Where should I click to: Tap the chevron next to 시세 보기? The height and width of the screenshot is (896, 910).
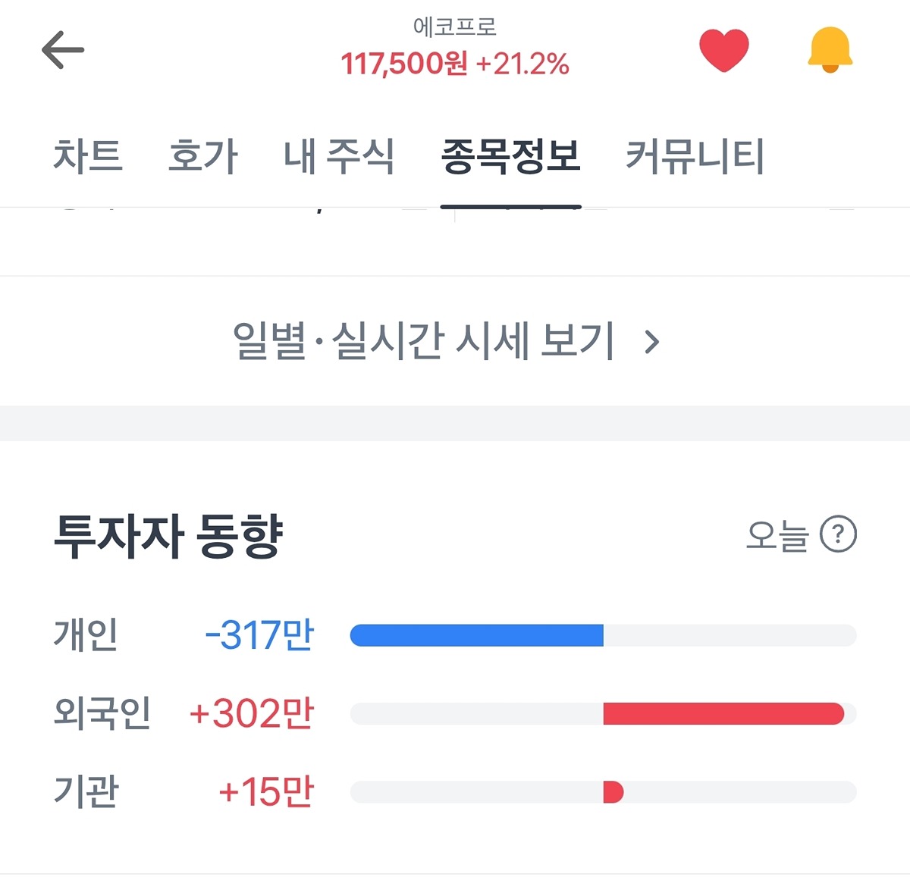[651, 342]
